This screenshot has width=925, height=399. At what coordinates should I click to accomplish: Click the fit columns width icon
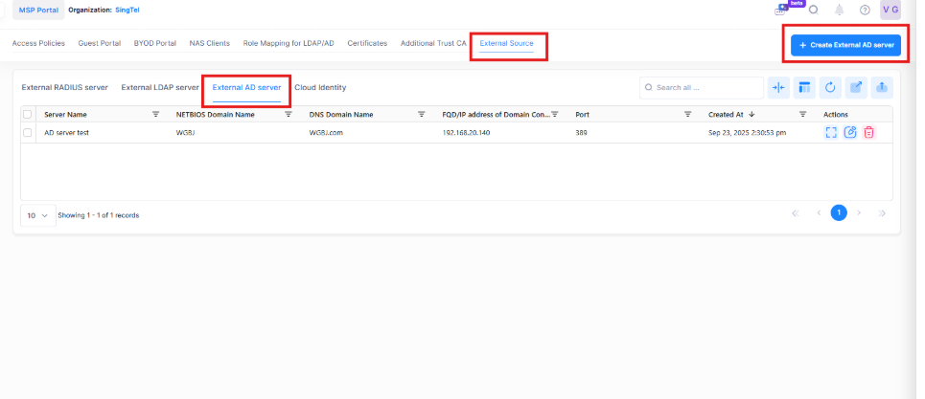coord(778,88)
